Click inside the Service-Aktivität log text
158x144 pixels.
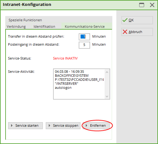(79, 84)
